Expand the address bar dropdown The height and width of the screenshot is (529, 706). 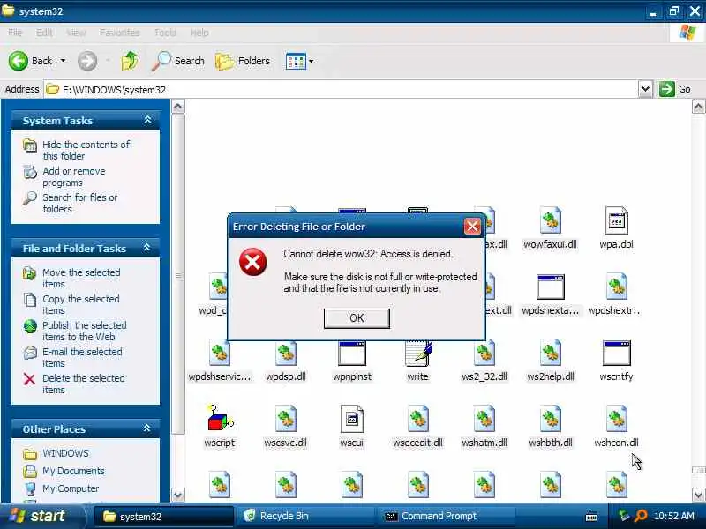tap(645, 89)
